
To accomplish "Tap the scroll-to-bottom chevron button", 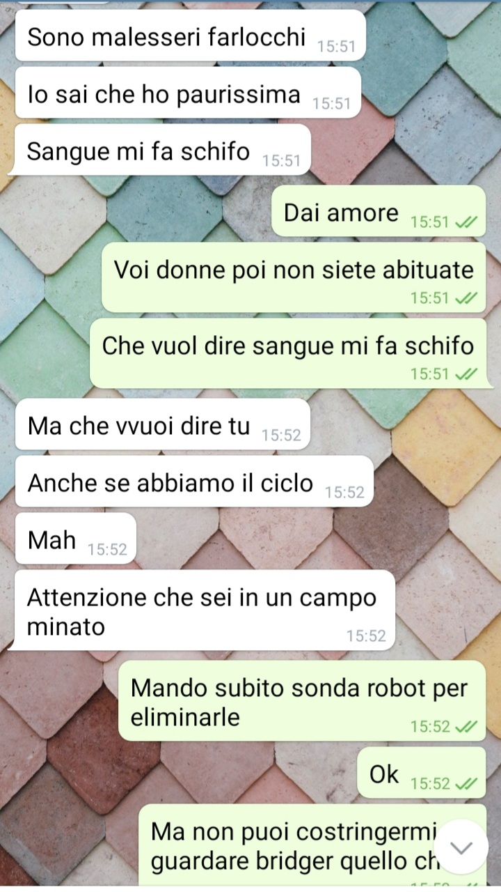I will pyautogui.click(x=461, y=847).
